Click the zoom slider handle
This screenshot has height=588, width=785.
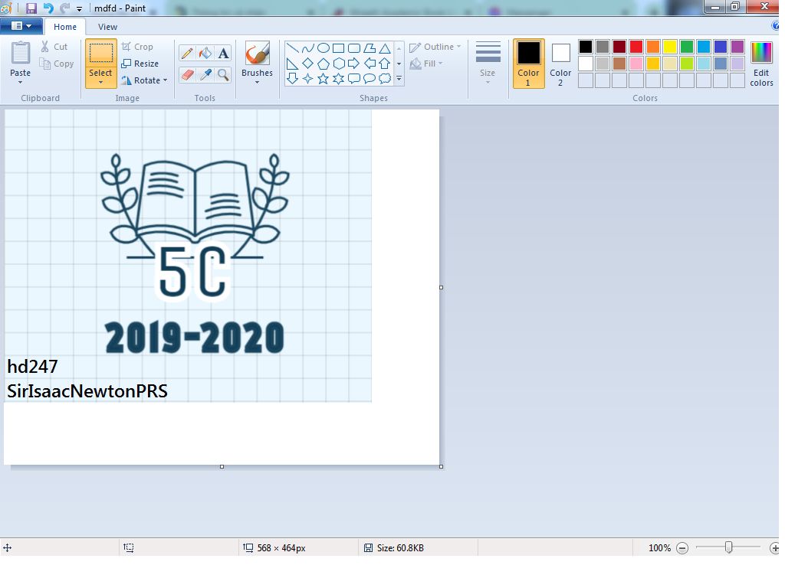coord(729,548)
